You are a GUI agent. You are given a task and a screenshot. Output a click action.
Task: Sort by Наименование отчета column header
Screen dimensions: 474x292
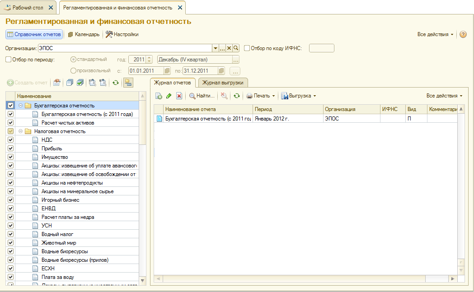point(208,109)
